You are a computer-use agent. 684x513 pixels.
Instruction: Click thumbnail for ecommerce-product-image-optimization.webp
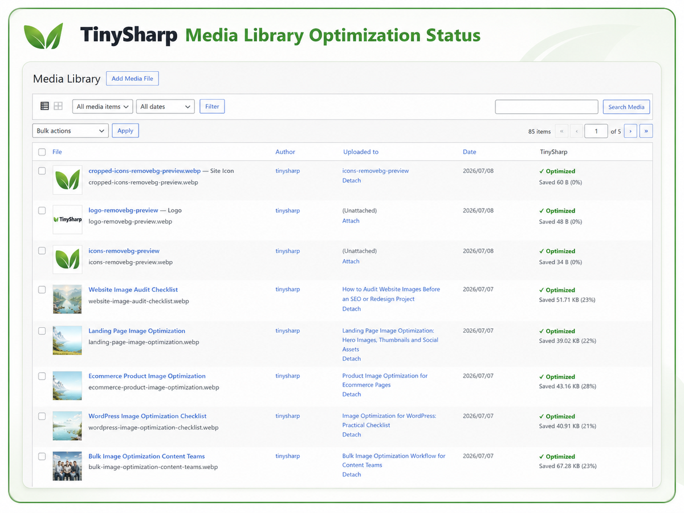point(67,385)
